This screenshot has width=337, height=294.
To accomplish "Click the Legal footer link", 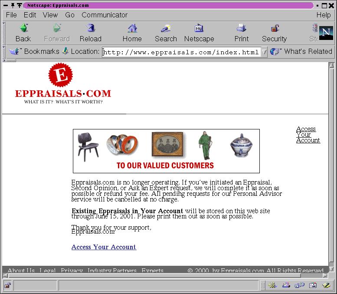I will click(x=48, y=270).
